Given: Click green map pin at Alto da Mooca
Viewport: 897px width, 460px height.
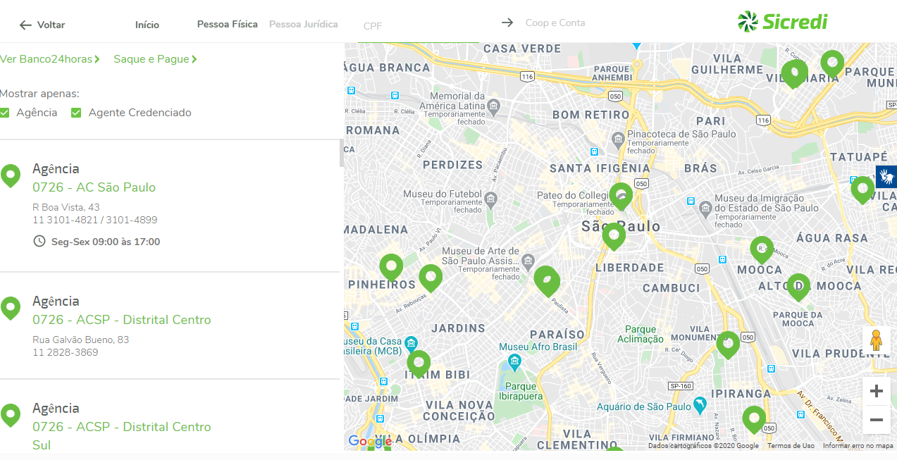Looking at the screenshot, I should click(x=798, y=287).
